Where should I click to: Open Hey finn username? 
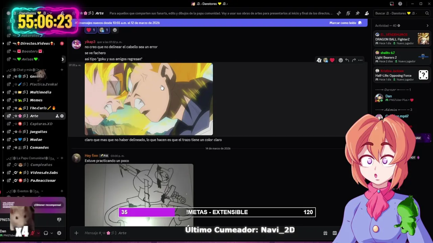(x=91, y=156)
